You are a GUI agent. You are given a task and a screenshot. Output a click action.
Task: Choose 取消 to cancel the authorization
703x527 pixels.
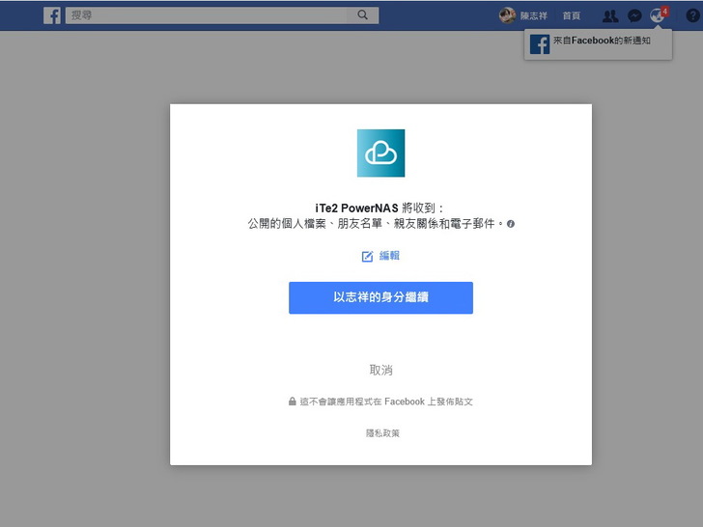pyautogui.click(x=380, y=371)
